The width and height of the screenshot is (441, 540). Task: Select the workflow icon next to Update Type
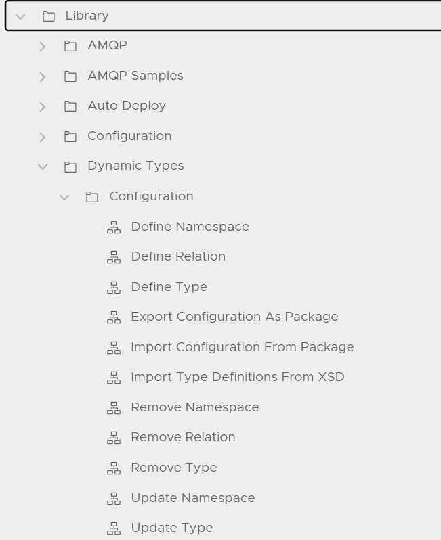[114, 528]
